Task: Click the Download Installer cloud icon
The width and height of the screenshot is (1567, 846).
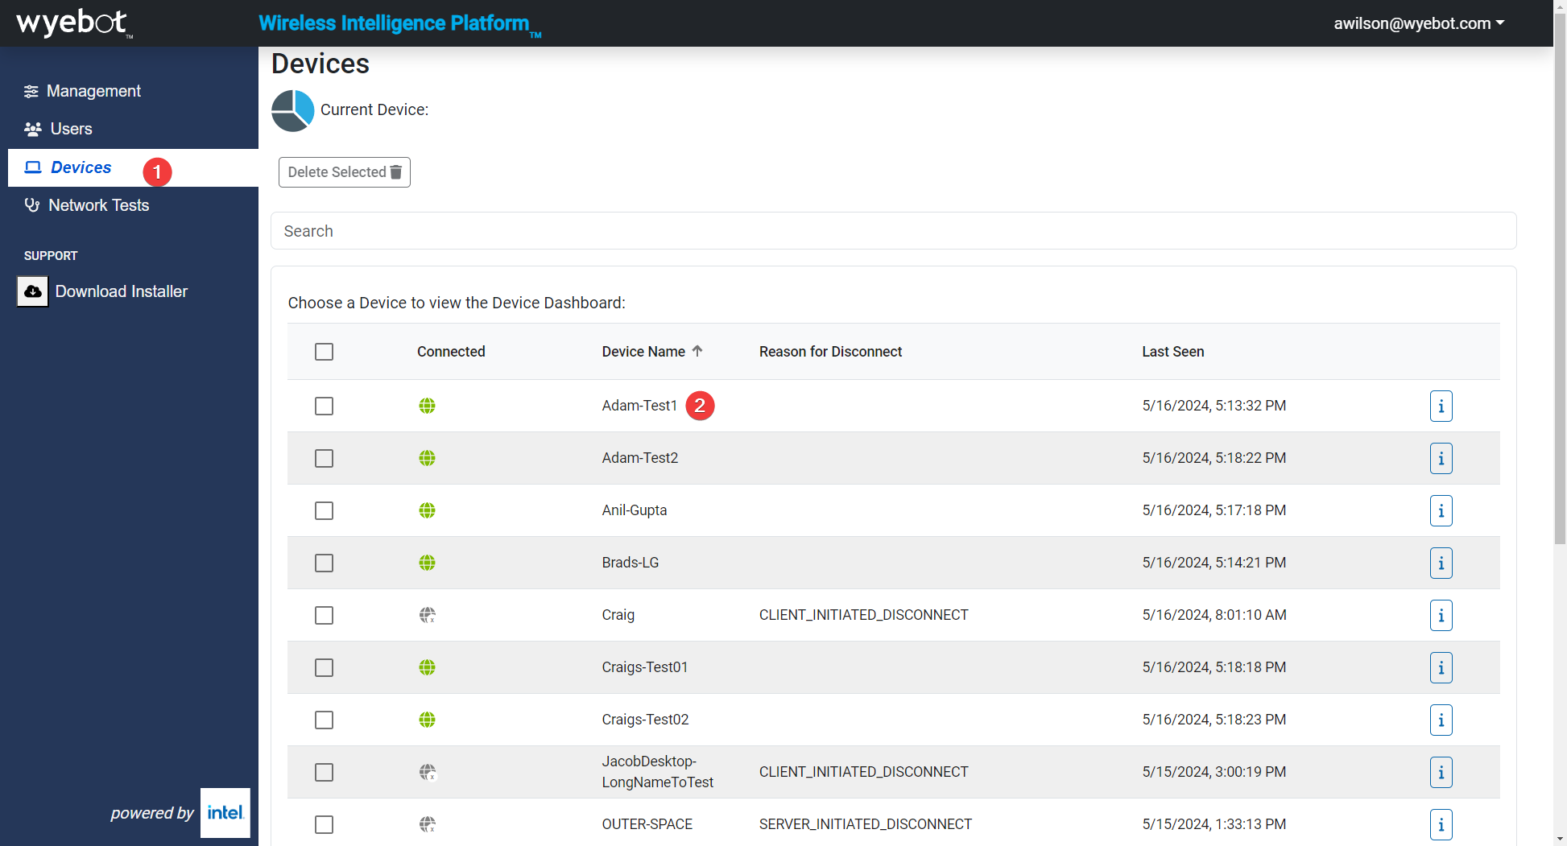Action: coord(32,291)
